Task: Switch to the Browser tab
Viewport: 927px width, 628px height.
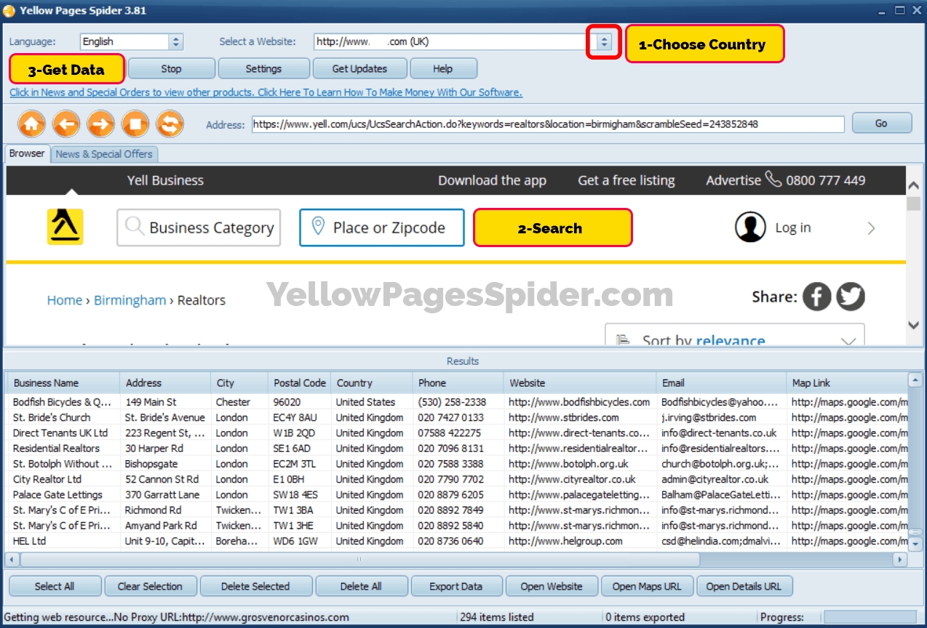Action: pos(27,153)
